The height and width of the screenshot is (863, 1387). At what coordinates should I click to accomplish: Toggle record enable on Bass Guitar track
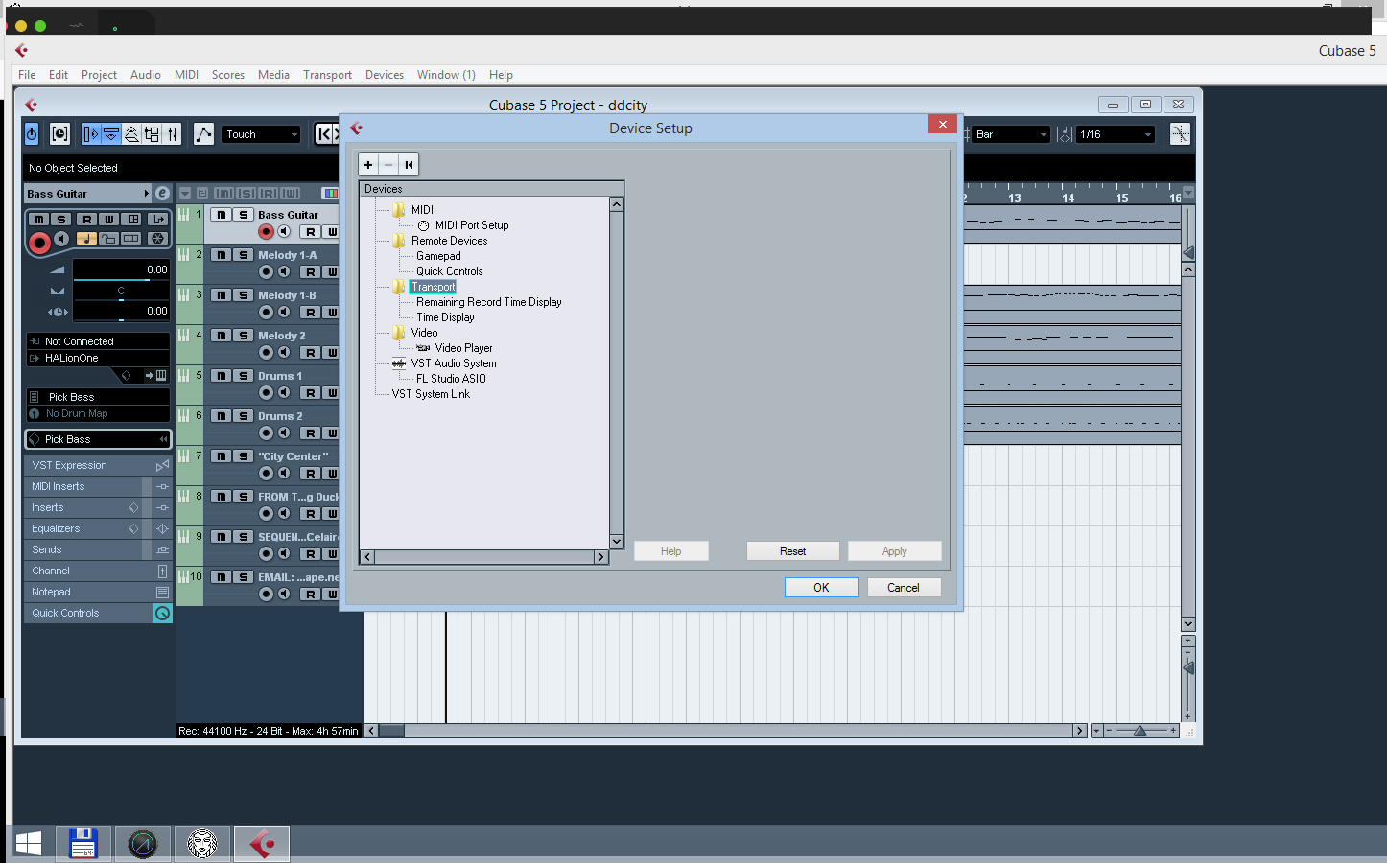click(266, 232)
